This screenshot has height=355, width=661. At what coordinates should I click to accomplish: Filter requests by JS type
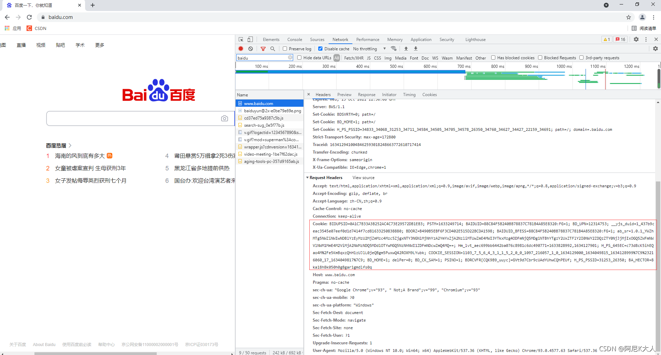pyautogui.click(x=369, y=58)
